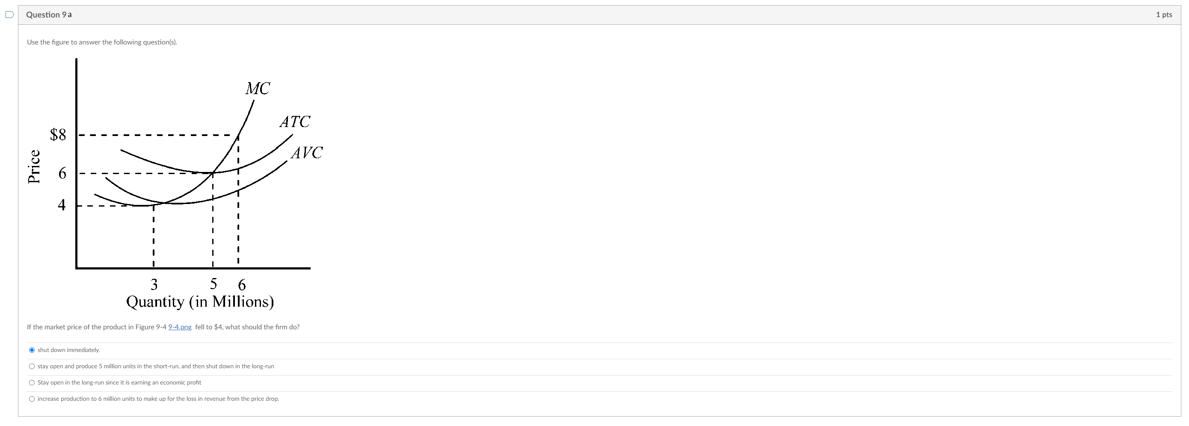This screenshot has width=1189, height=426.
Task: Flag Question 9a for review
Action: pos(9,15)
